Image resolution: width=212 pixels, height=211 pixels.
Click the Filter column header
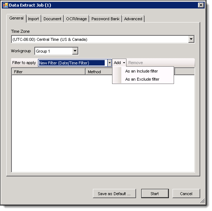coord(49,72)
